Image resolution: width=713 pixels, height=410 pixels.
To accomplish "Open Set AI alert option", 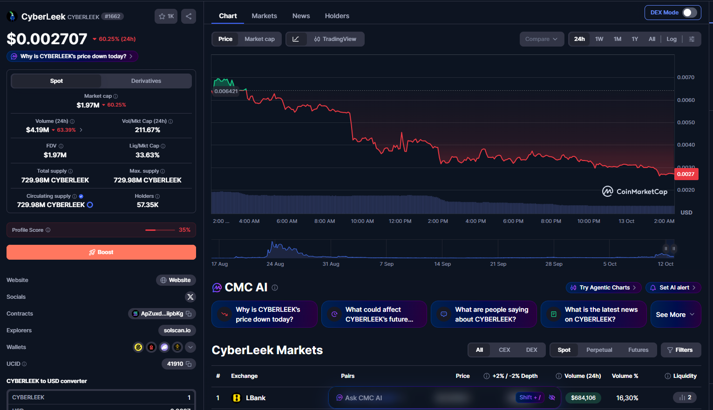I will pos(673,288).
